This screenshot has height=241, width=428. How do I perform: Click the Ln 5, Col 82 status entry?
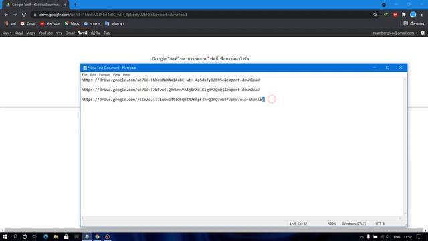click(298, 224)
